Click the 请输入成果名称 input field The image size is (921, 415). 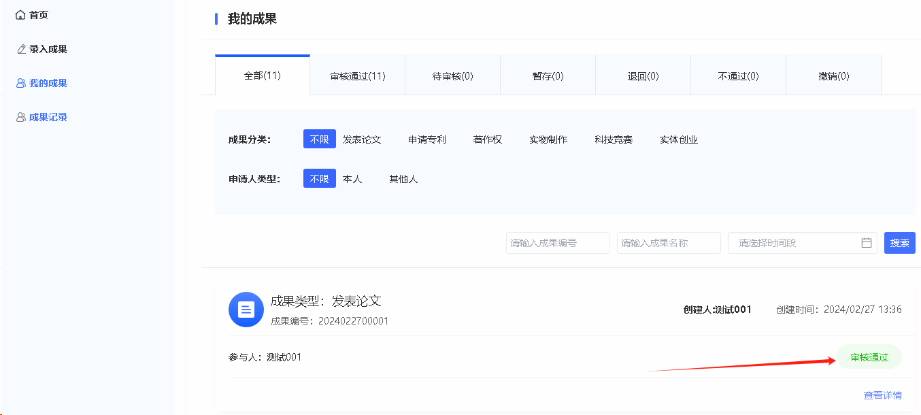669,243
